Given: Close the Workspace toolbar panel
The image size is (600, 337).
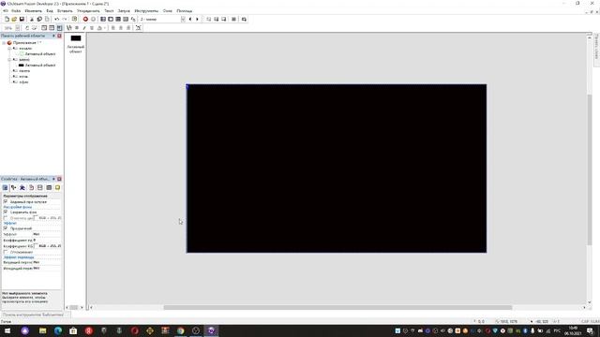Looking at the screenshot, I should (x=59, y=36).
